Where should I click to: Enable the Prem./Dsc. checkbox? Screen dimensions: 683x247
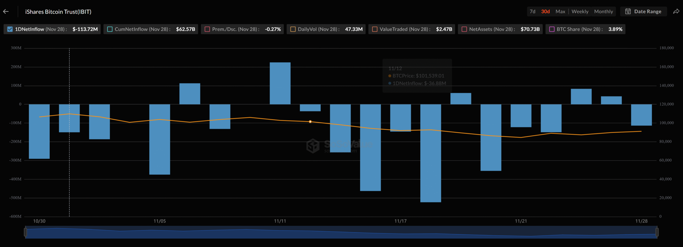coord(207,29)
